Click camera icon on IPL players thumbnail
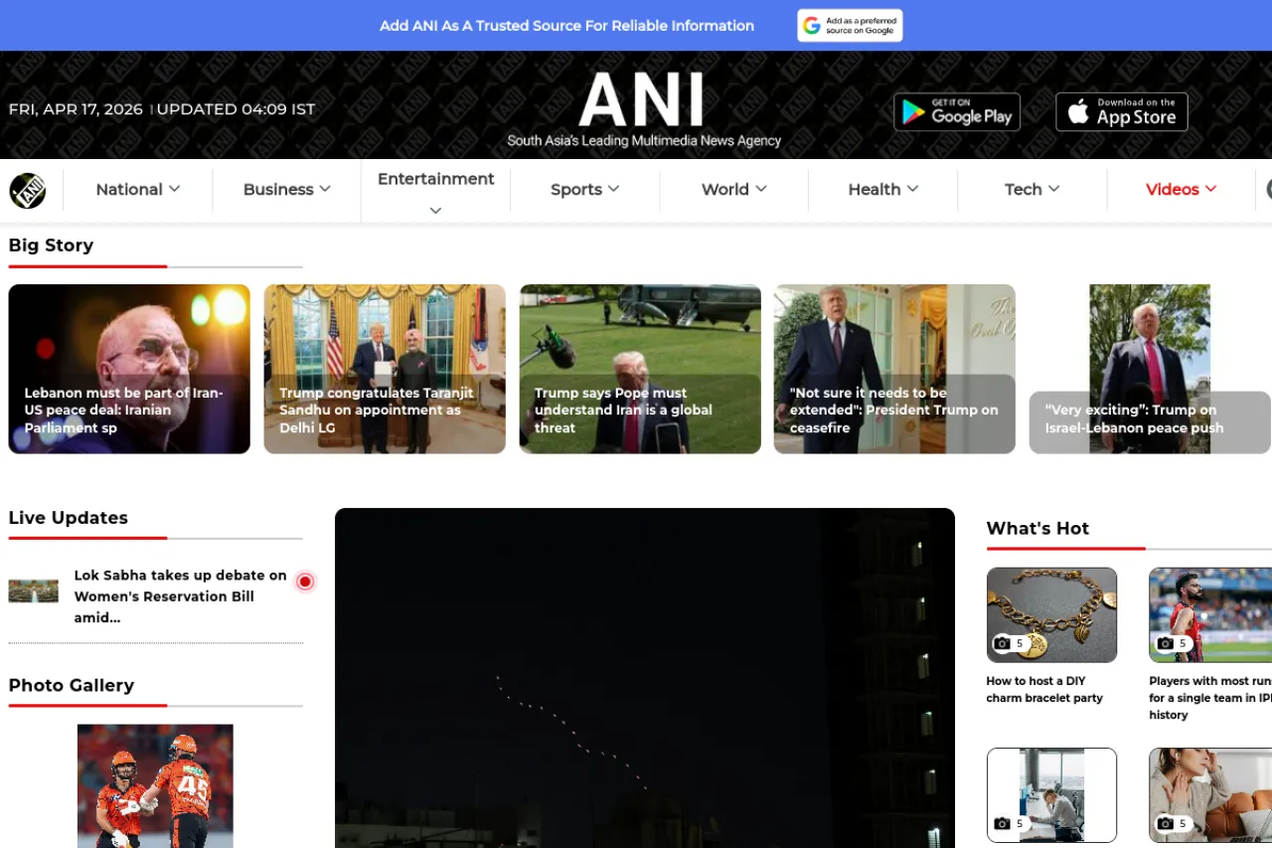Viewport: 1272px width, 848px height. 1165,643
